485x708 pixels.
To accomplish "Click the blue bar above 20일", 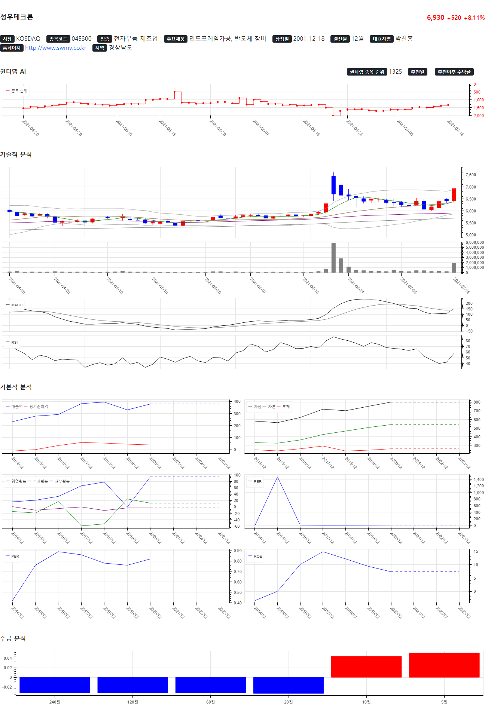I will coord(289,685).
